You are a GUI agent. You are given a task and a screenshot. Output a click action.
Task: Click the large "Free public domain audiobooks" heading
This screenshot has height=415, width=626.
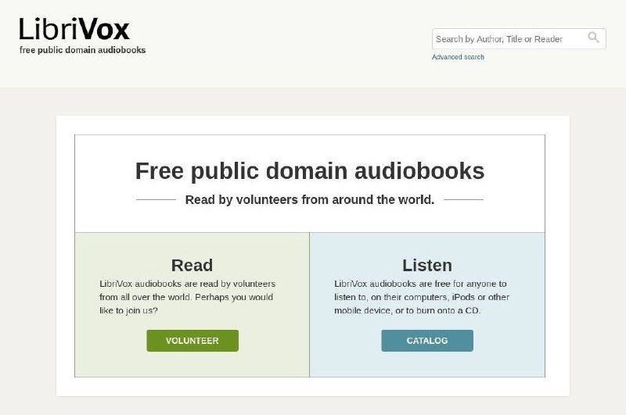click(x=310, y=171)
